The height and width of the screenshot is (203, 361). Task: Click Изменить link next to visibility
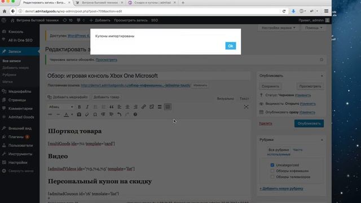click(308, 104)
